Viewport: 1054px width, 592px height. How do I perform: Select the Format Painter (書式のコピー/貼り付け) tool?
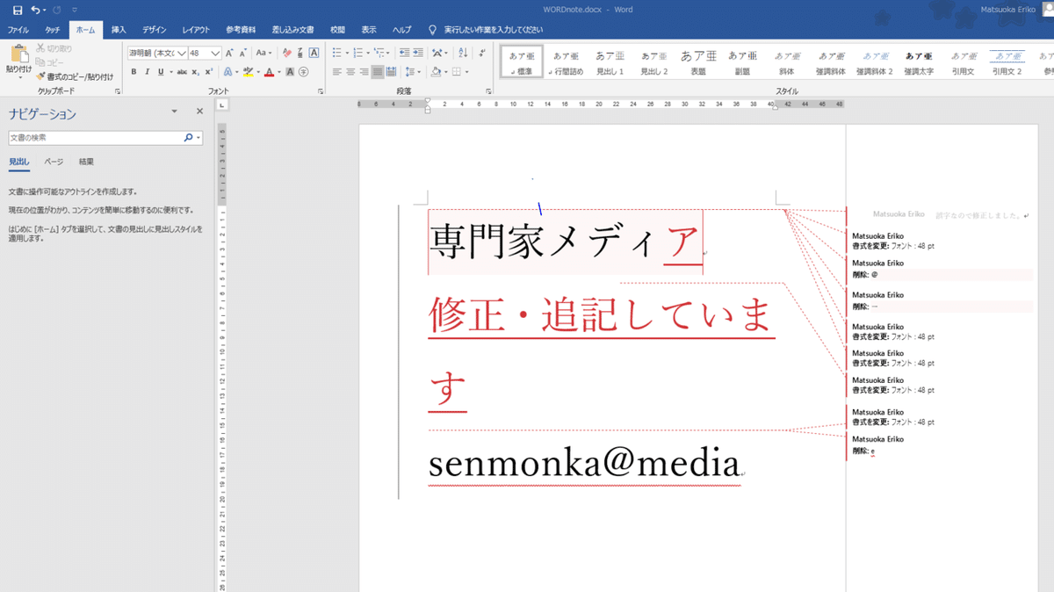76,76
